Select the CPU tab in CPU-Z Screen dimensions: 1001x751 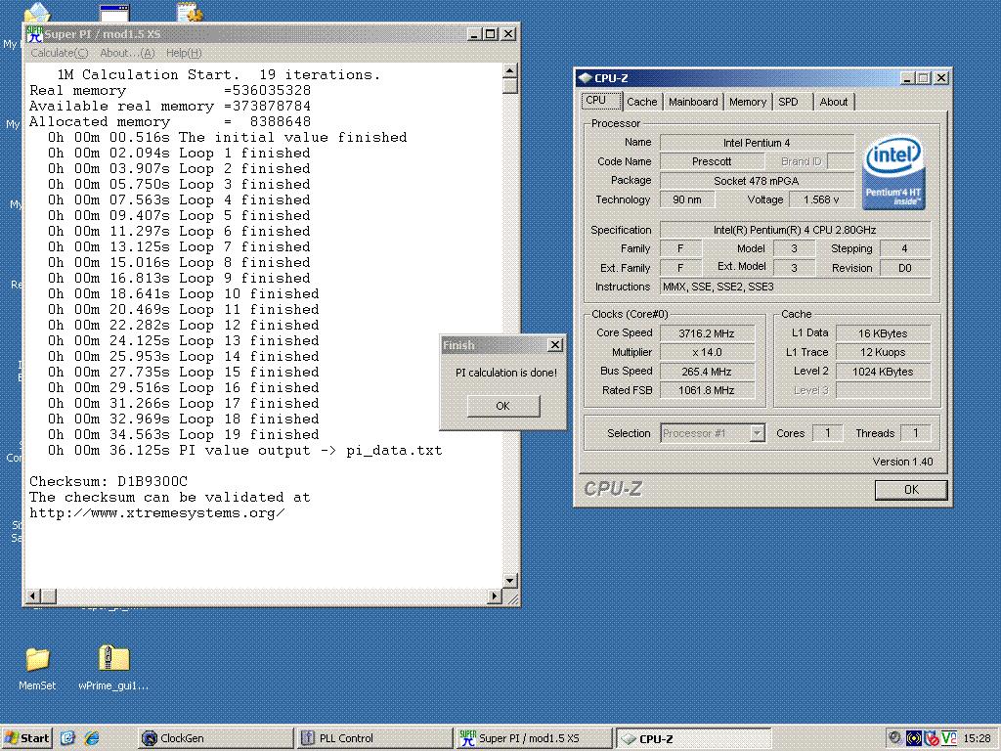pyautogui.click(x=601, y=101)
